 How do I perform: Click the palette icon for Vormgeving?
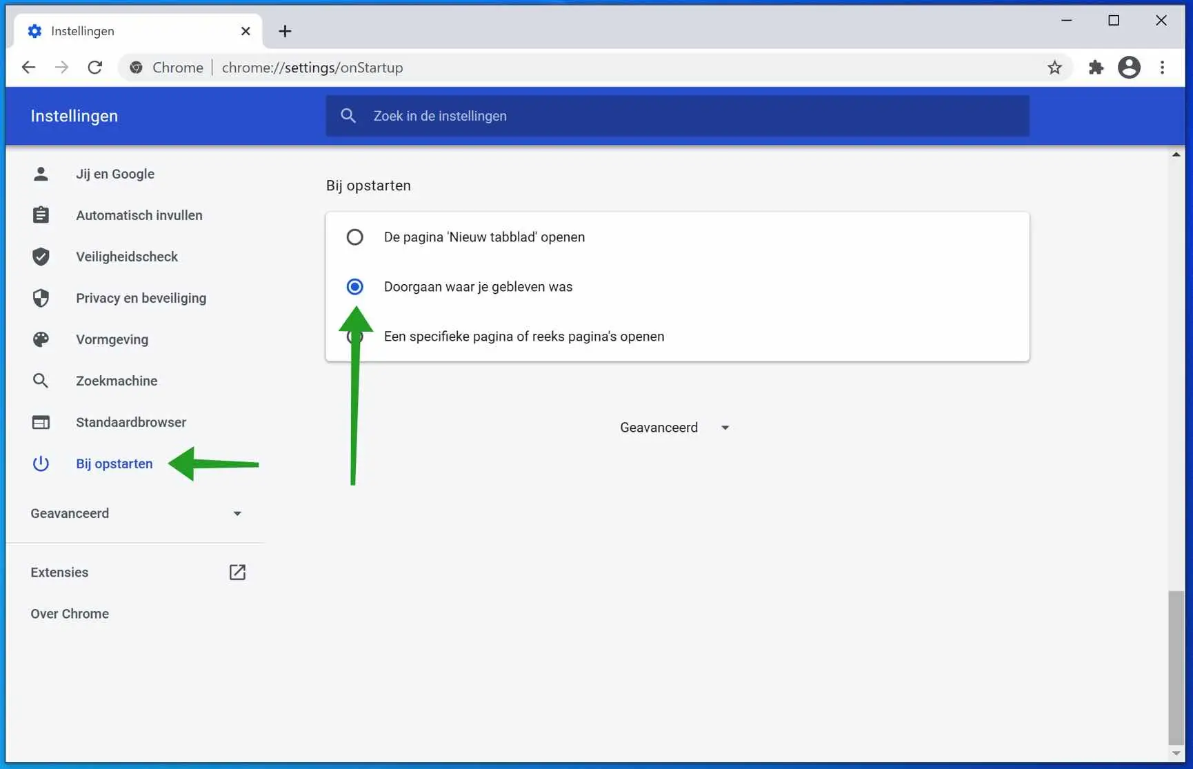[x=41, y=339]
